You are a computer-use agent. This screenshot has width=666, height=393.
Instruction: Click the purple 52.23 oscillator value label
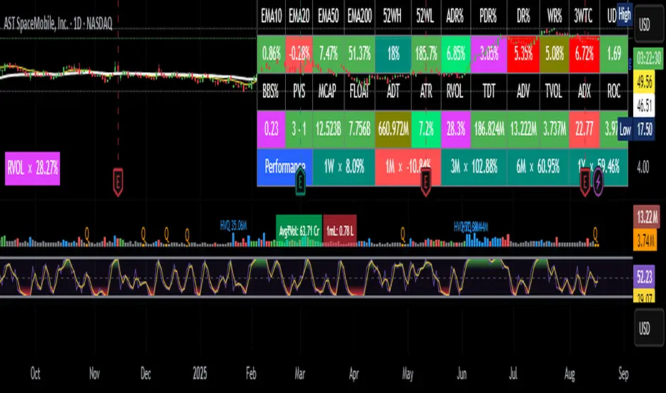point(645,277)
